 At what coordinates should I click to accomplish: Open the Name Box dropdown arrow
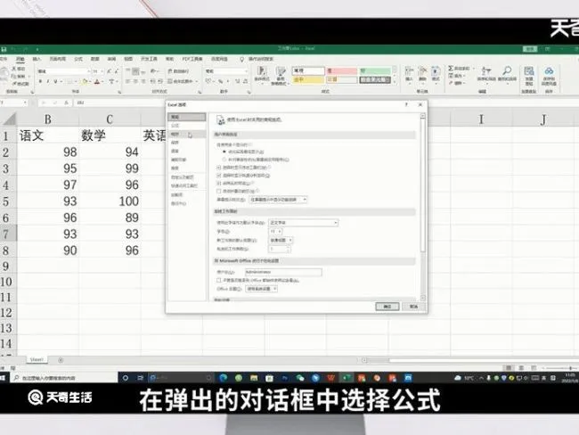[25, 103]
